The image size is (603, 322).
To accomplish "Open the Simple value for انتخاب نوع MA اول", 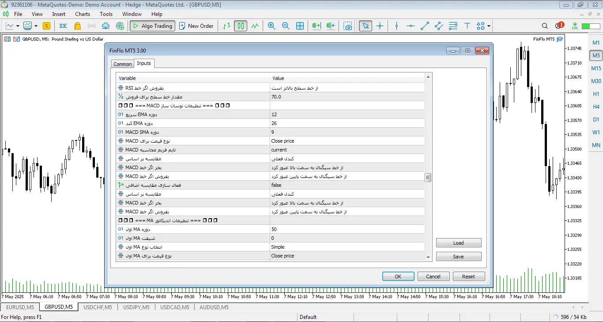I will tap(347, 247).
